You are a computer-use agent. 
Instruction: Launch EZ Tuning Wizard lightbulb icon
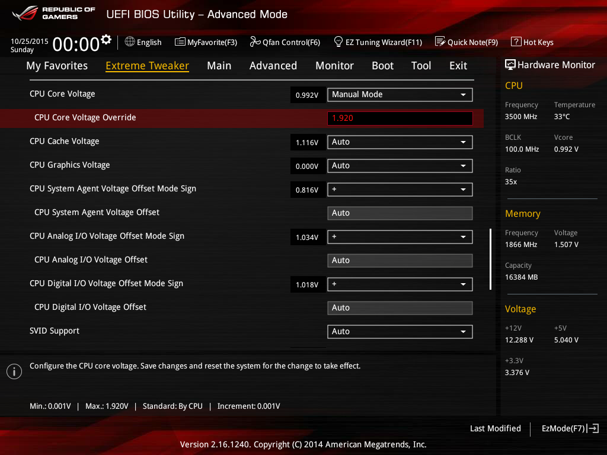[338, 41]
